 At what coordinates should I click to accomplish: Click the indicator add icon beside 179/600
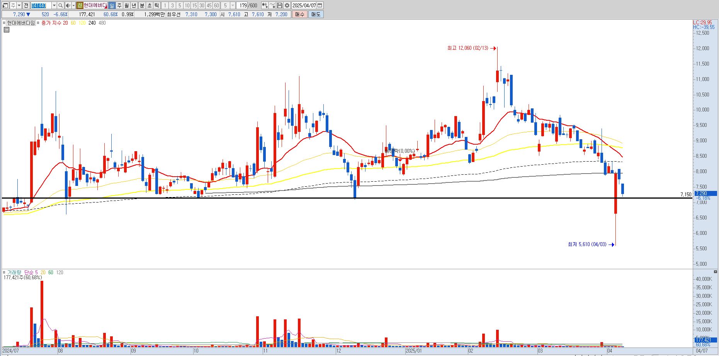(265, 5)
